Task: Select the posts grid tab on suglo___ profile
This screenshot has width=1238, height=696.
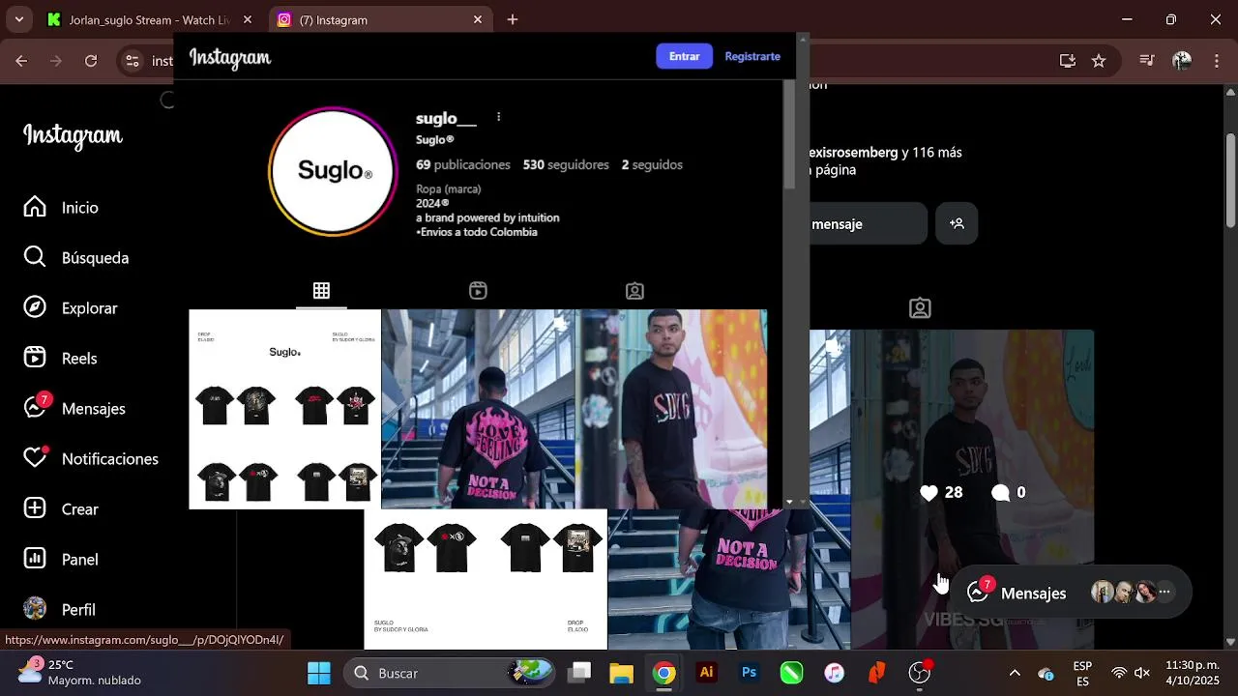Action: 321,291
